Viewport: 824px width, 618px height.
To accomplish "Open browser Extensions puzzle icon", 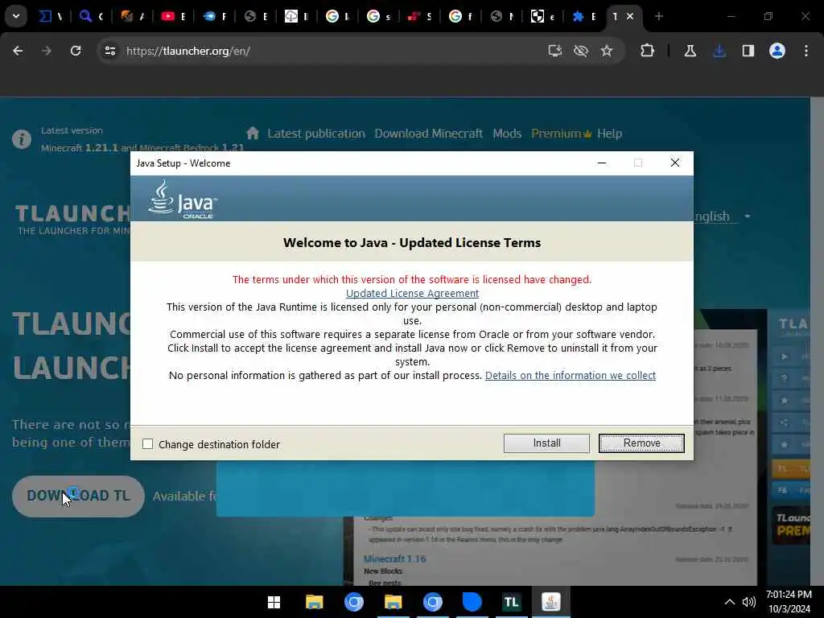I will pos(648,51).
